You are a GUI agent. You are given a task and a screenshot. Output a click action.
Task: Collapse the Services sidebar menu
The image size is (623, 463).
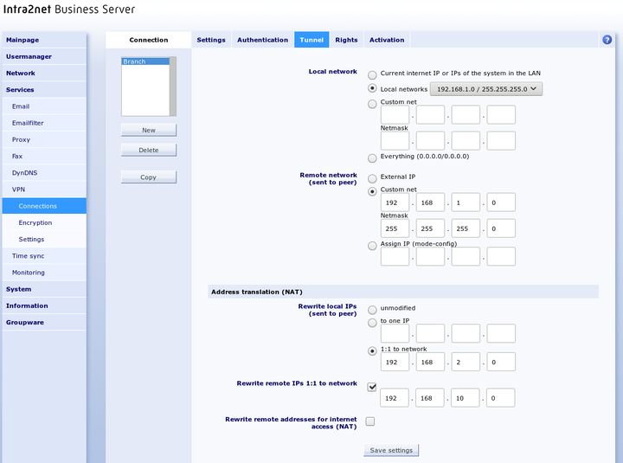44,90
